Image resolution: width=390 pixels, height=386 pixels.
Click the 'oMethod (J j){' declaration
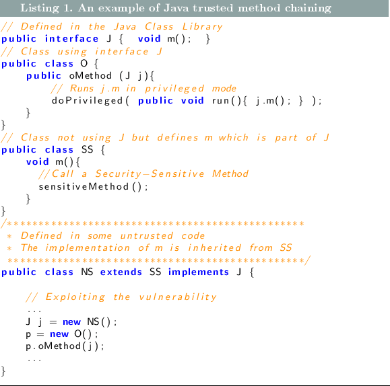(112, 76)
